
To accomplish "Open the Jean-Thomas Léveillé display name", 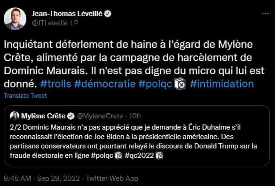I will 67,14.
